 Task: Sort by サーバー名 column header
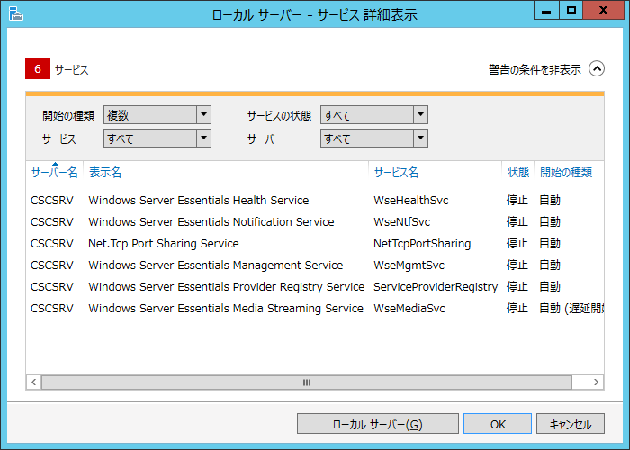pyautogui.click(x=55, y=173)
